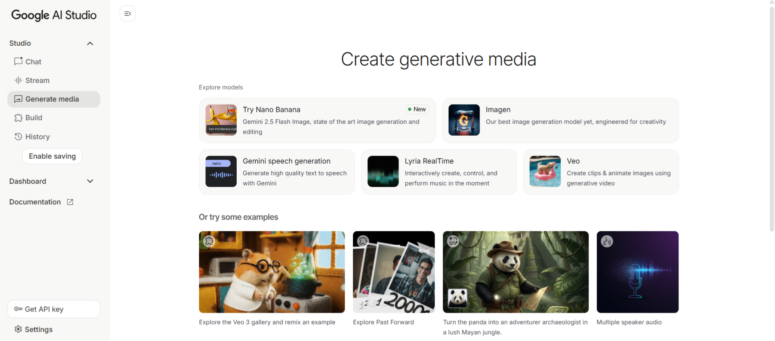This screenshot has width=775, height=341.
Task: Collapse the Studio section chevron
Action: click(90, 43)
